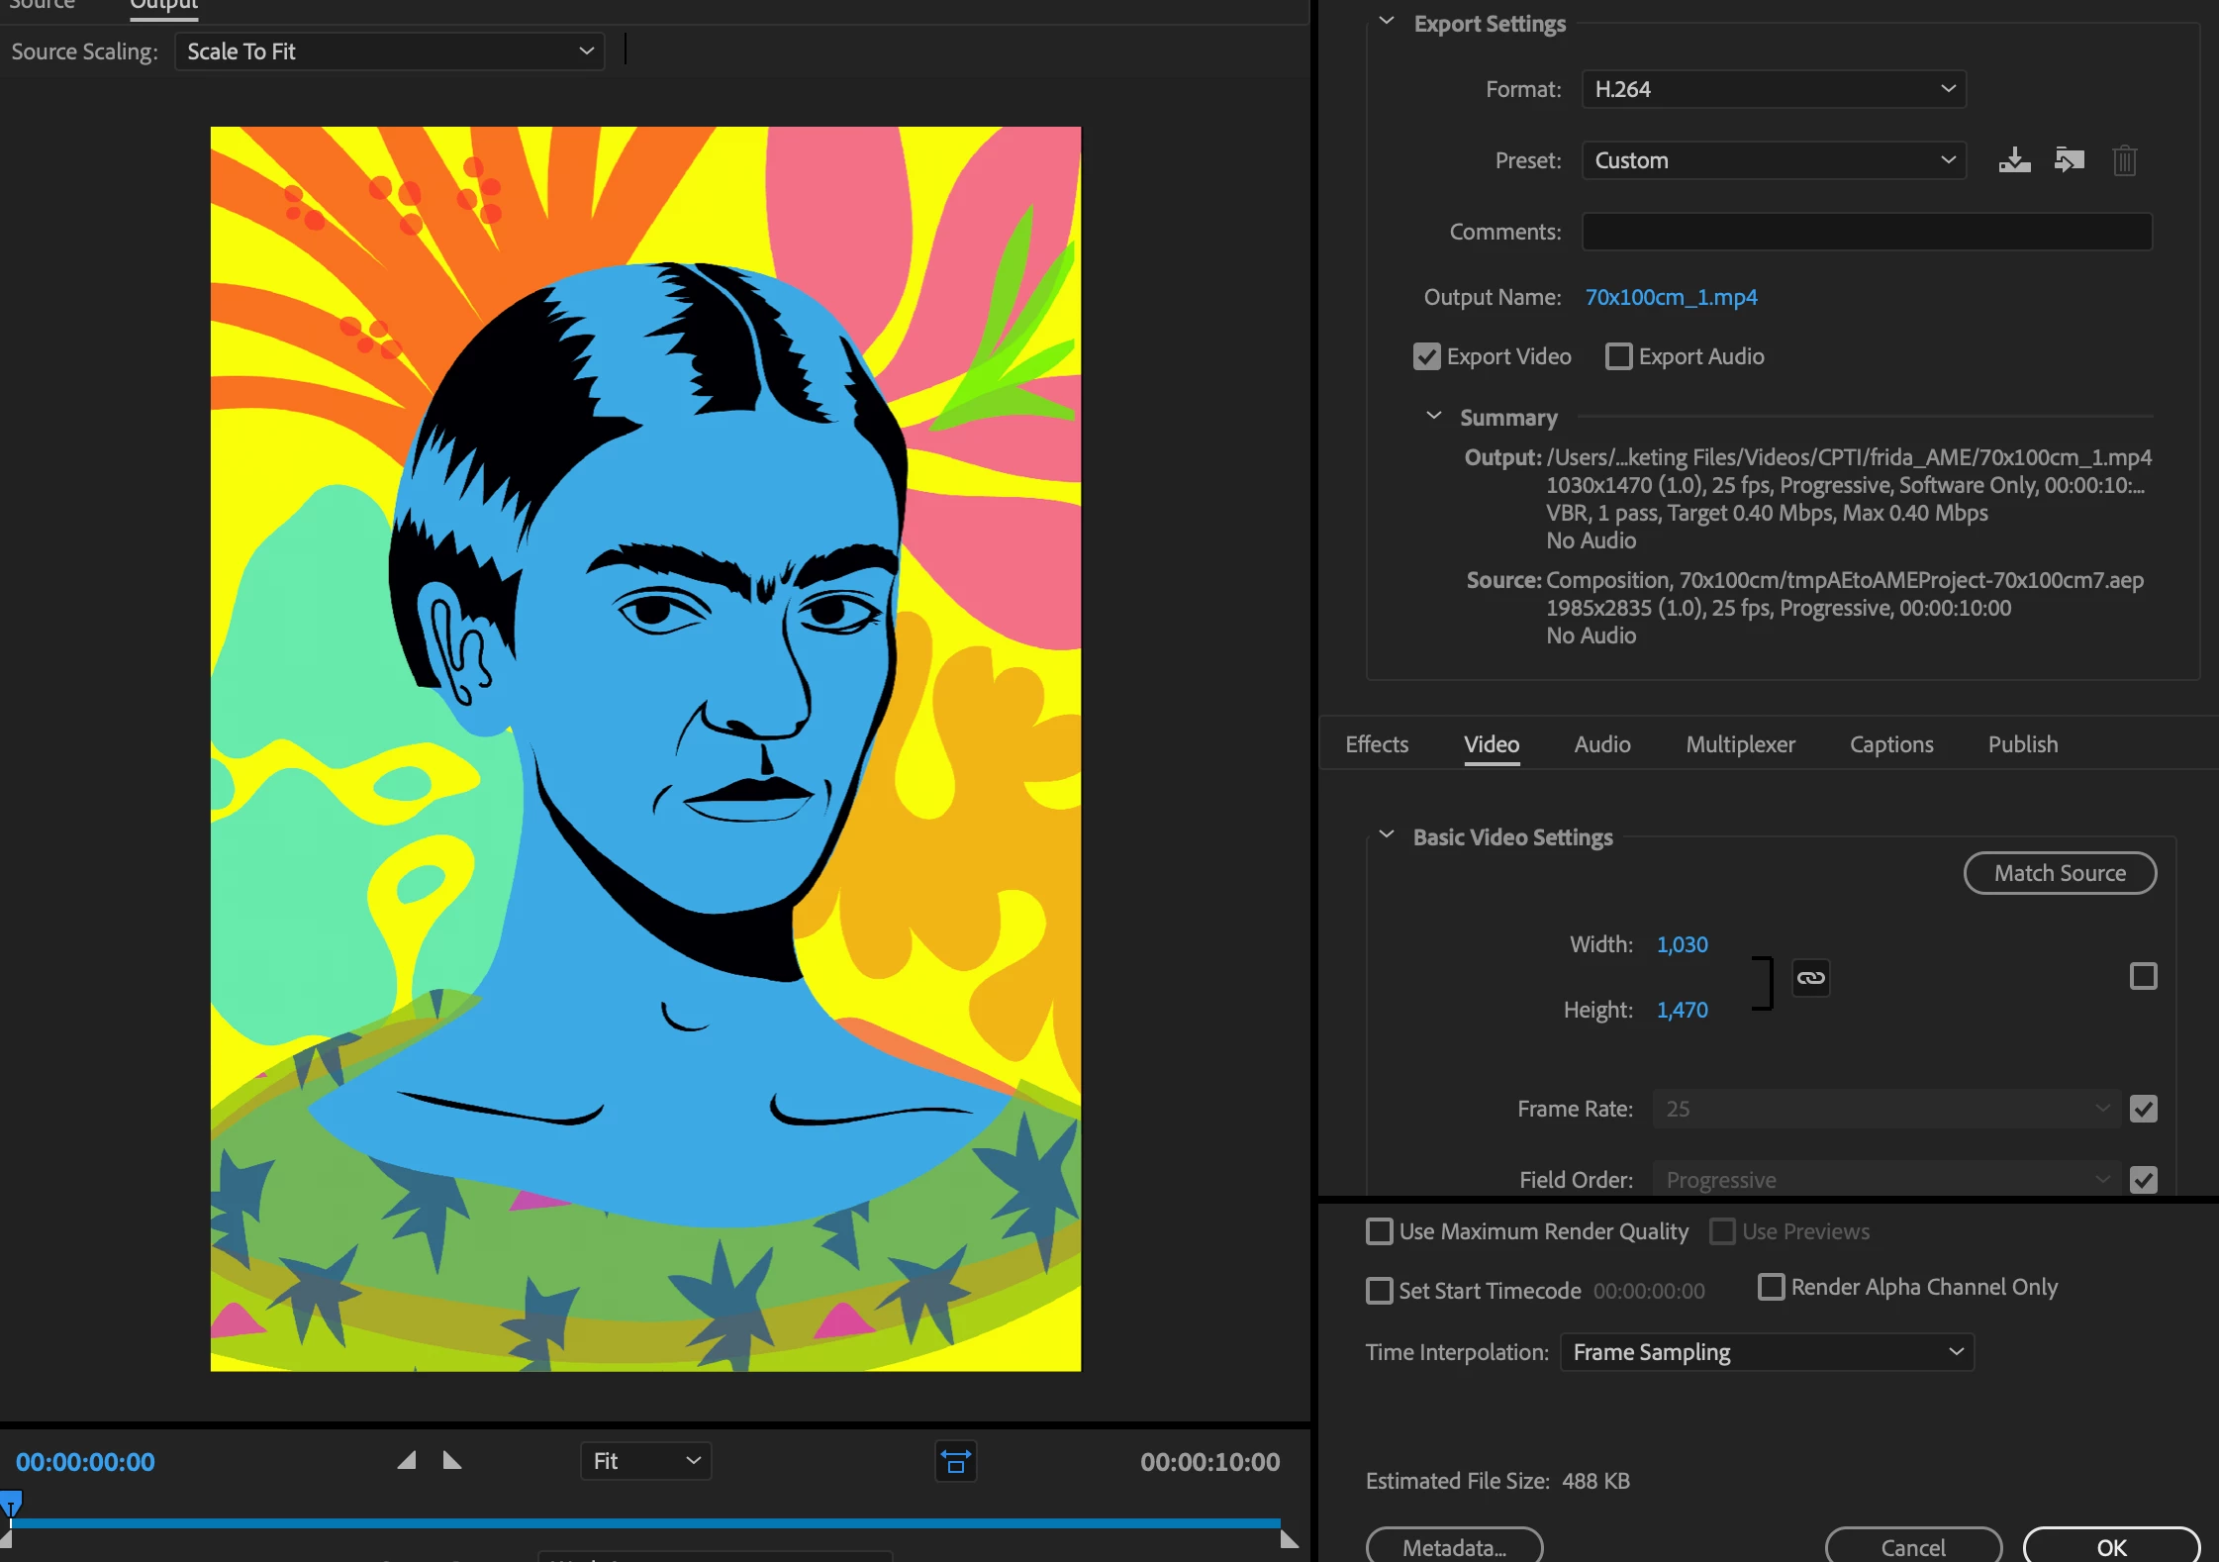Enable the Export Audio checkbox
This screenshot has height=1562, width=2219.
point(1618,356)
